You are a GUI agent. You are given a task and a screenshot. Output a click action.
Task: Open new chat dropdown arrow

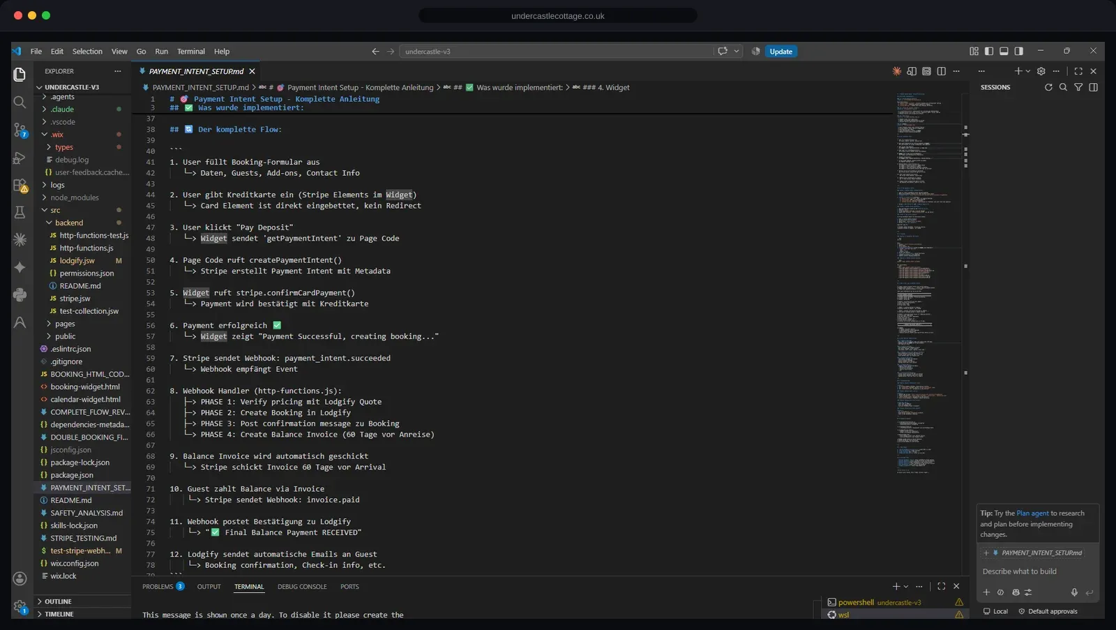(x=1028, y=71)
